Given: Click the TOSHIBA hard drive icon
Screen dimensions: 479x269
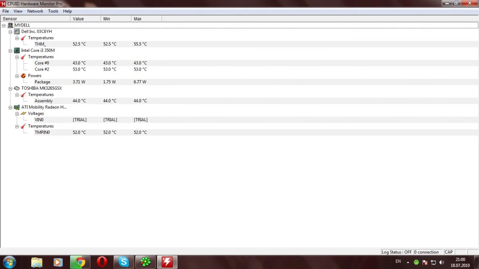Looking at the screenshot, I should pyautogui.click(x=17, y=88).
